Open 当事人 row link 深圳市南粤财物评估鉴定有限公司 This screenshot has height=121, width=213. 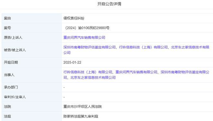point(185,72)
